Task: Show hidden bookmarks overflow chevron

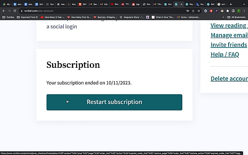Action: click(223, 17)
